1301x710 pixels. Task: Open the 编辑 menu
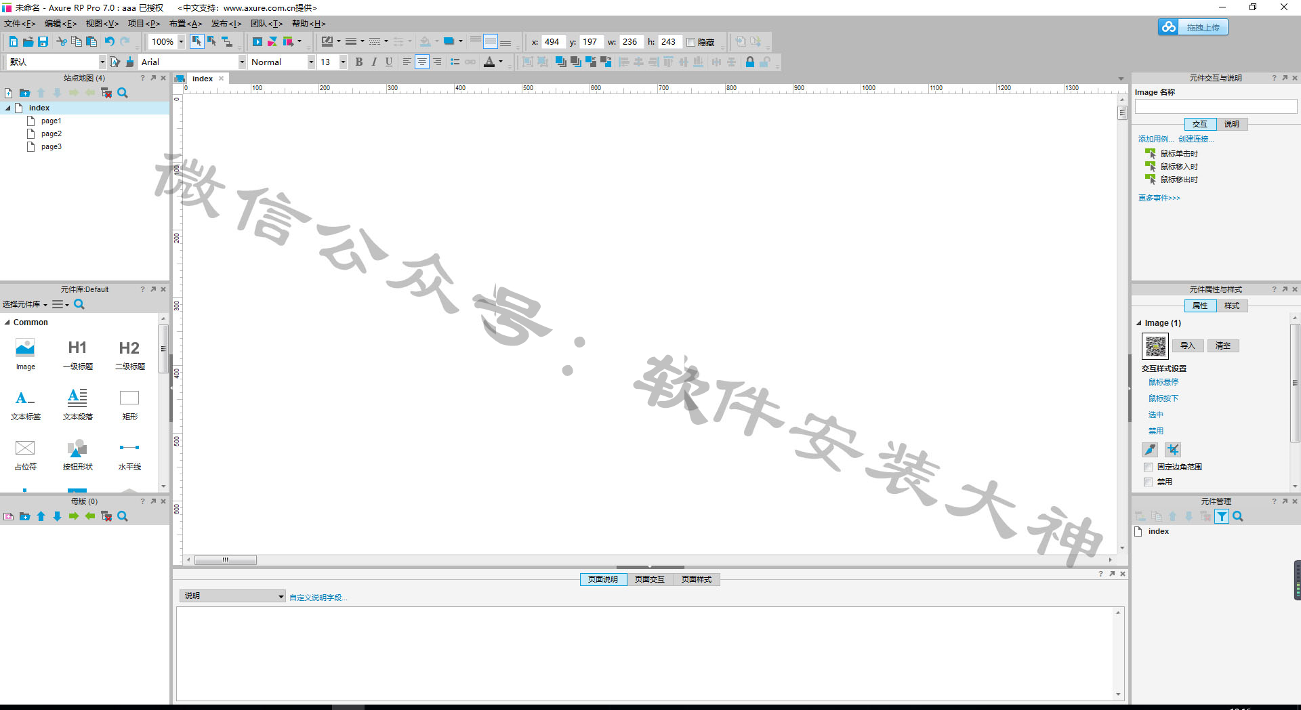point(61,24)
